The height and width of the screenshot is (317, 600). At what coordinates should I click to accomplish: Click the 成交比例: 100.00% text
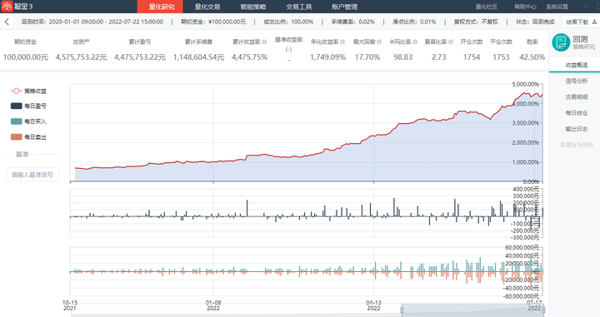(288, 22)
